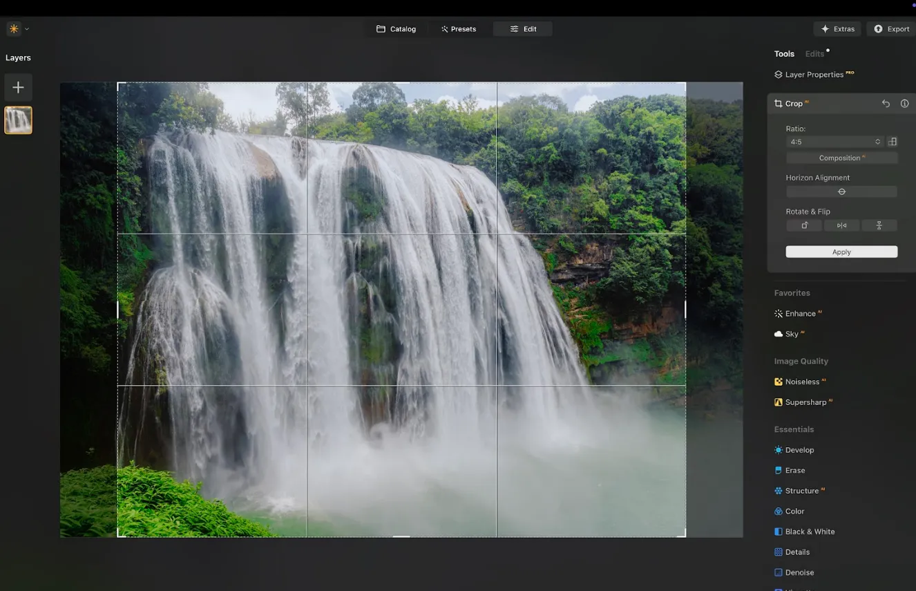Viewport: 916px width, 591px height.
Task: Click the ratio orientation swap icon
Action: click(893, 142)
